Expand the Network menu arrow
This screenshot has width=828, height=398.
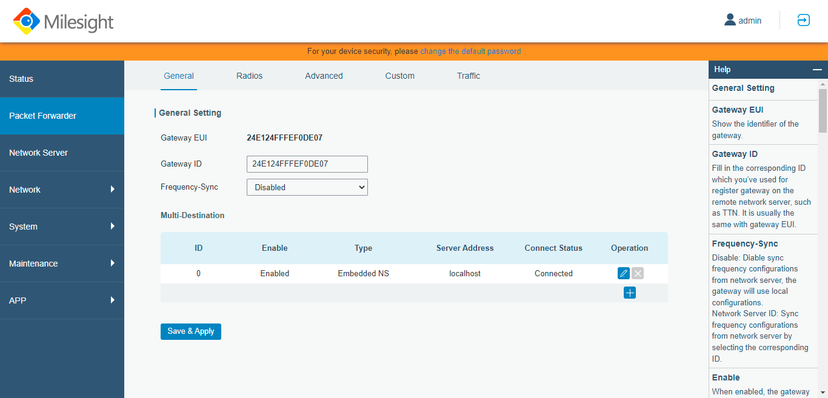[x=113, y=190]
